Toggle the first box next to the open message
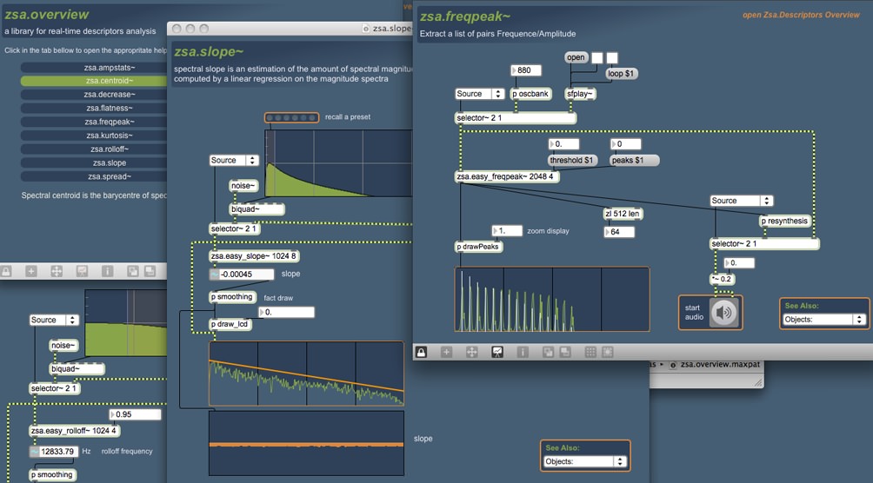This screenshot has width=873, height=483. pos(597,57)
